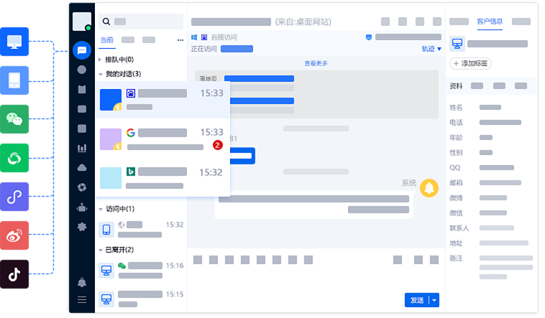
Task: Open the 轨迹 dropdown
Action: click(x=431, y=49)
